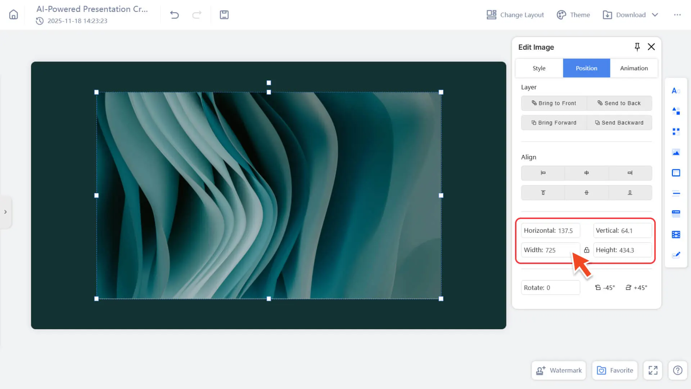Image resolution: width=691 pixels, height=389 pixels.
Task: Open the rectangle frame sidebar icon
Action: tap(676, 173)
